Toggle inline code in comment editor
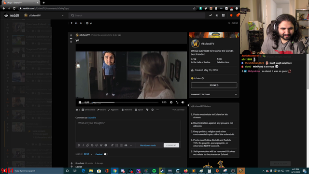 [97, 145]
